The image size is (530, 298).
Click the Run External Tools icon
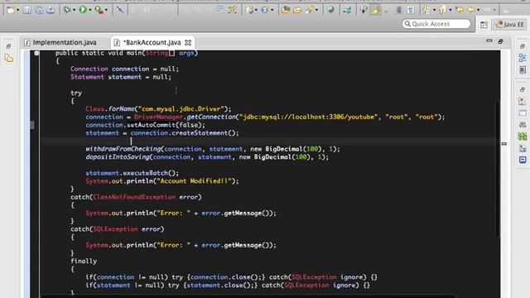[99, 10]
